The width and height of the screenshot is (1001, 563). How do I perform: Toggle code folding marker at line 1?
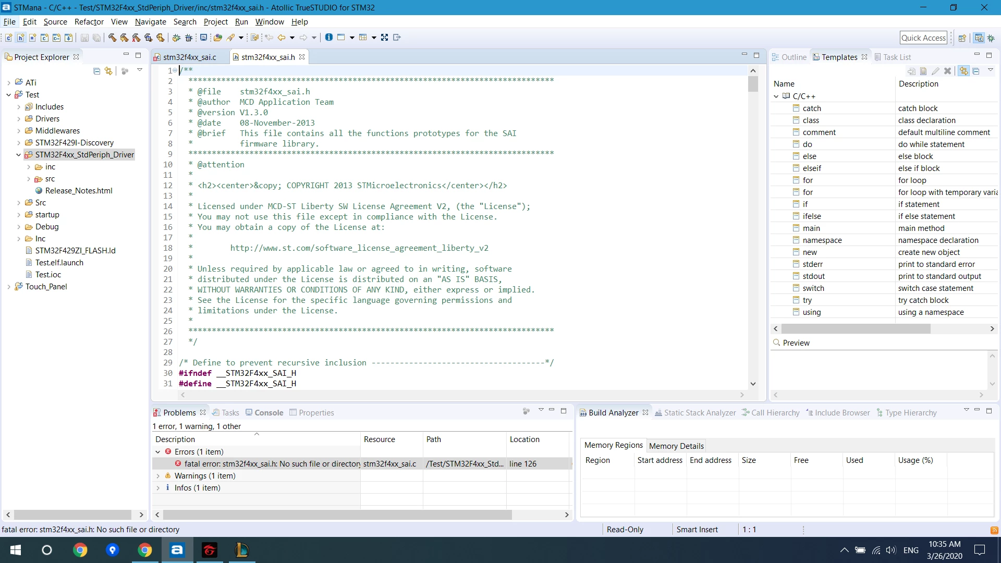pyautogui.click(x=175, y=70)
